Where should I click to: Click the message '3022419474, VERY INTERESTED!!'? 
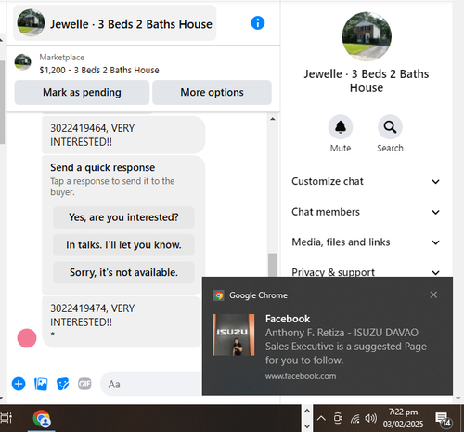click(x=122, y=321)
